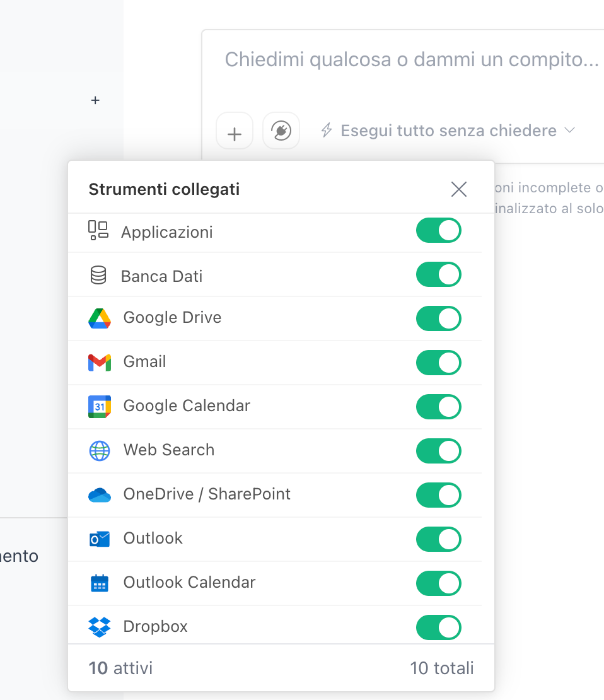Disable the Applicazioni toggle

pos(439,230)
